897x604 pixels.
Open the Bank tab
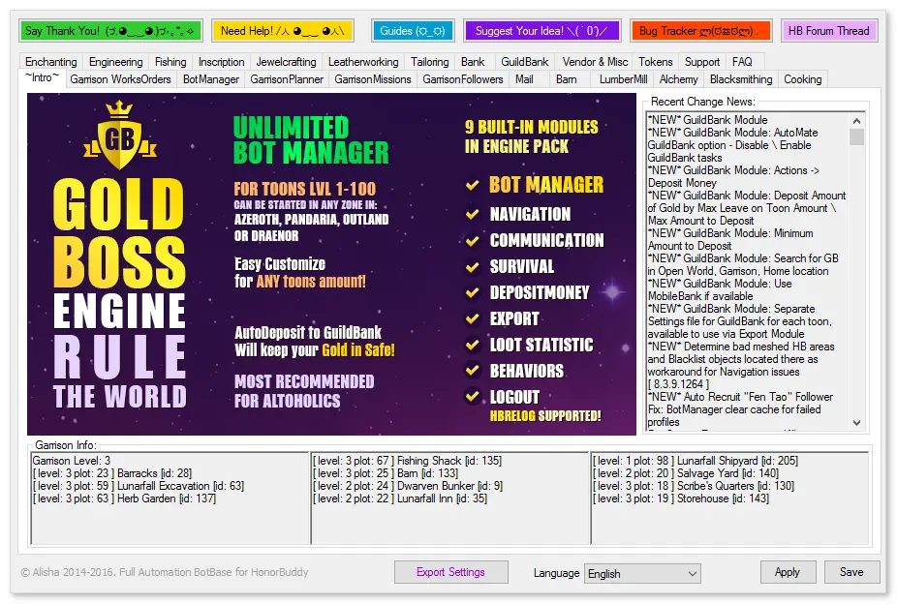click(473, 62)
